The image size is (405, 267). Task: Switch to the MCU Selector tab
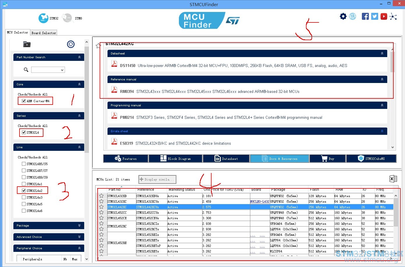point(17,32)
